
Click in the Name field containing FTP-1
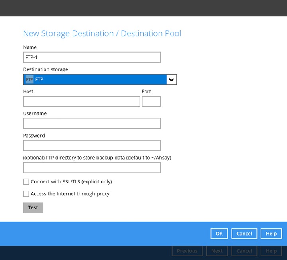(92, 57)
